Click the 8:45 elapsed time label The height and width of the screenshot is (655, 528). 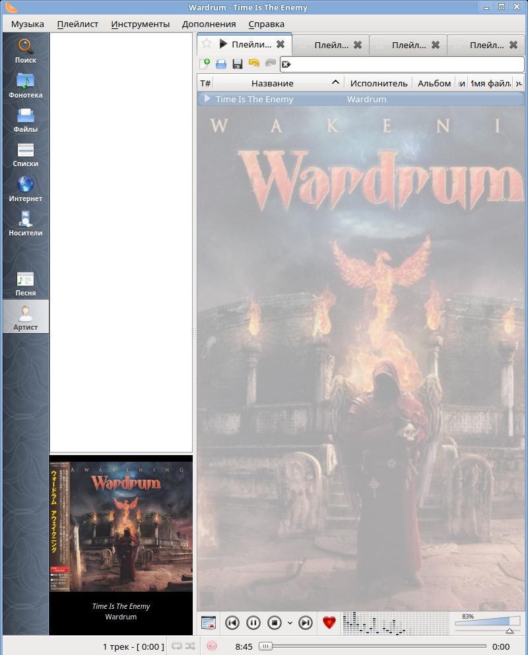click(244, 646)
